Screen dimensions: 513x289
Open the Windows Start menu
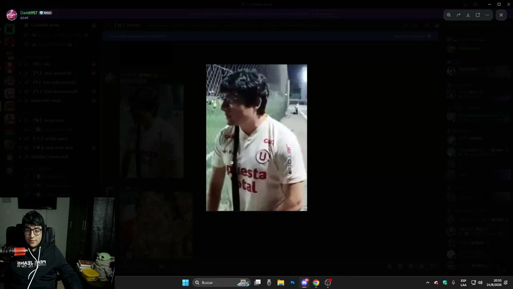click(186, 283)
